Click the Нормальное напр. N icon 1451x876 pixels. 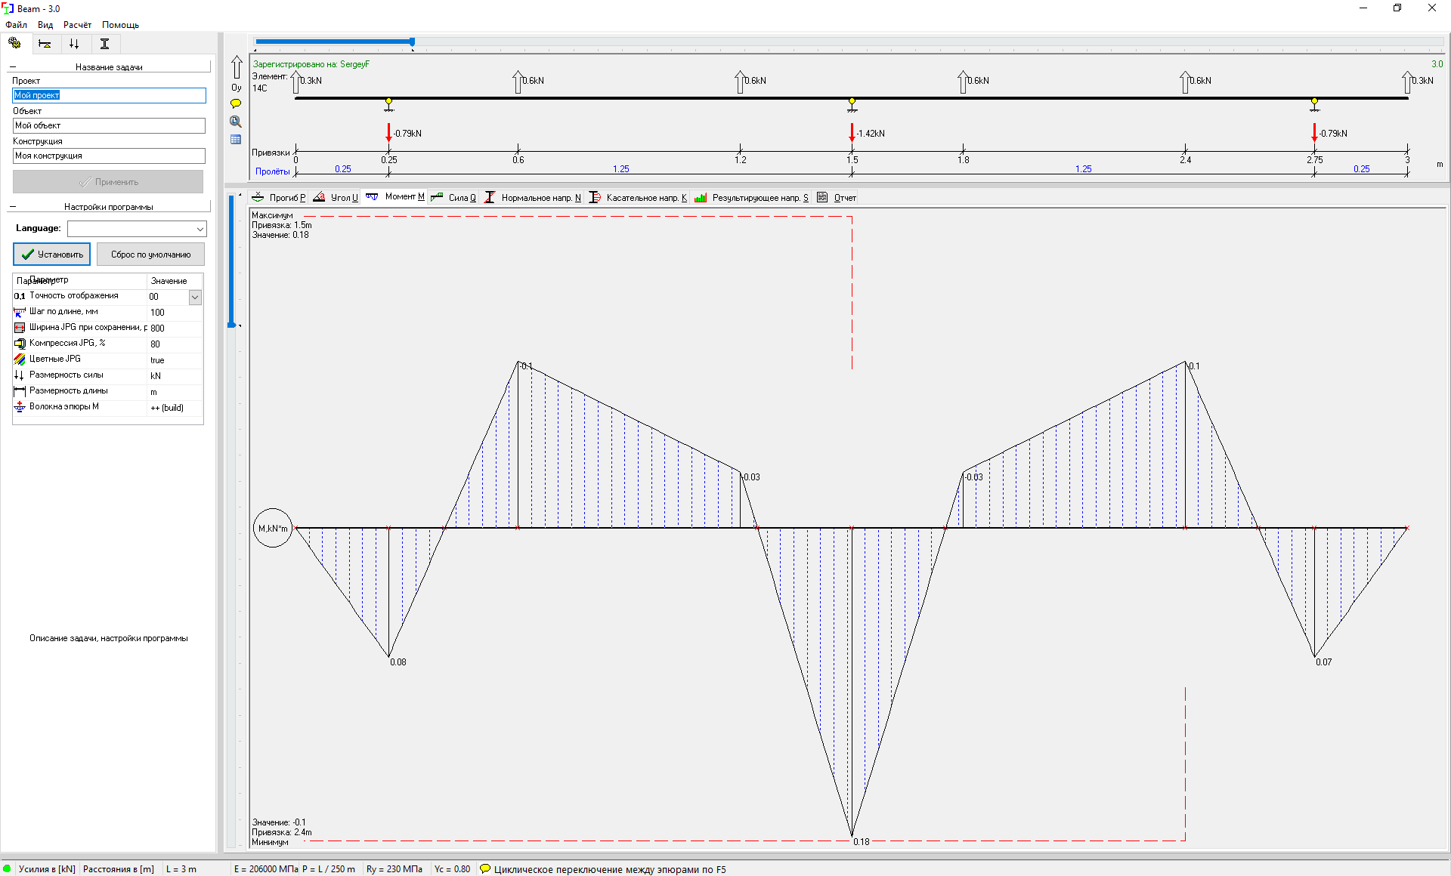pos(490,197)
